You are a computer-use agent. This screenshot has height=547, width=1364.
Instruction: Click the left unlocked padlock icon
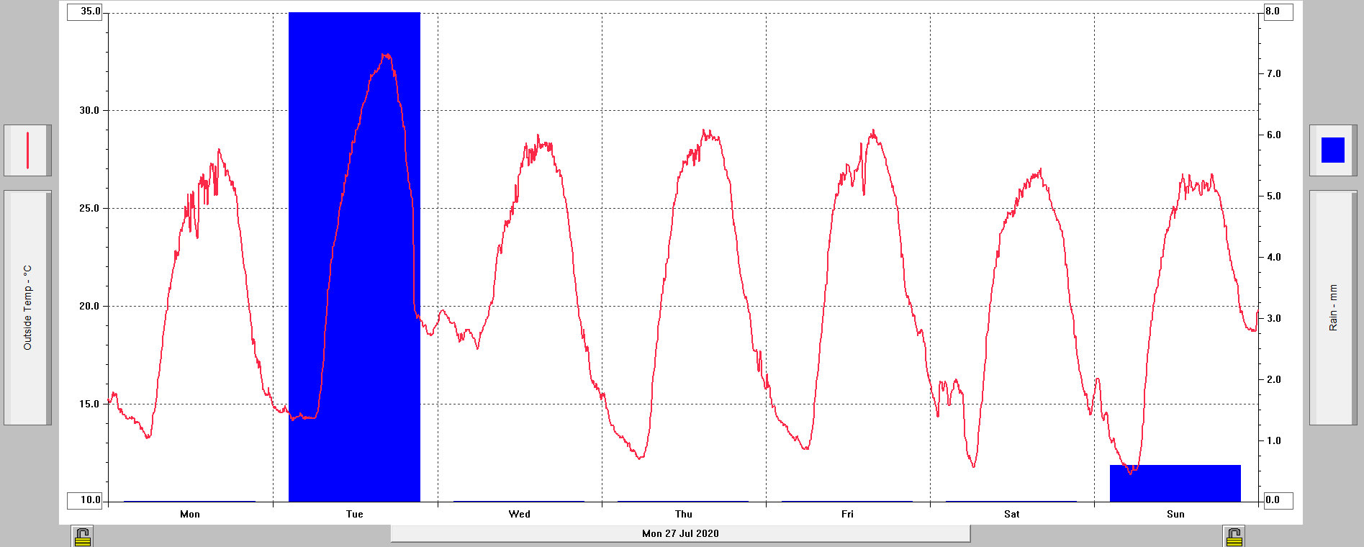click(82, 536)
